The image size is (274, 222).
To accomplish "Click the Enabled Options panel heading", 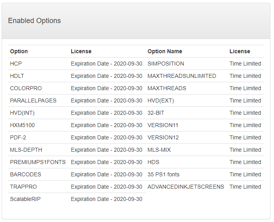I will click(35, 21).
